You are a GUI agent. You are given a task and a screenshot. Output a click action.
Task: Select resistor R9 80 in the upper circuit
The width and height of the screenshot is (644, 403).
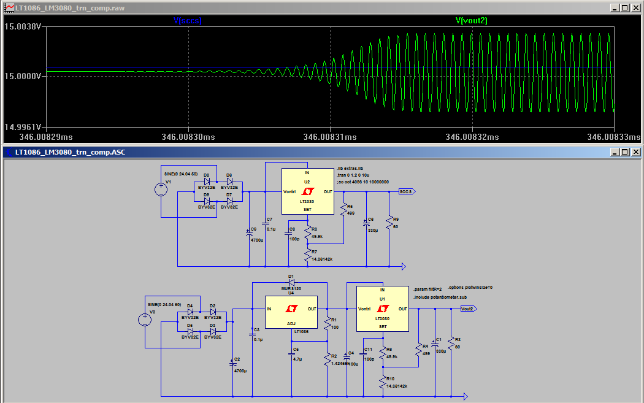pos(389,223)
